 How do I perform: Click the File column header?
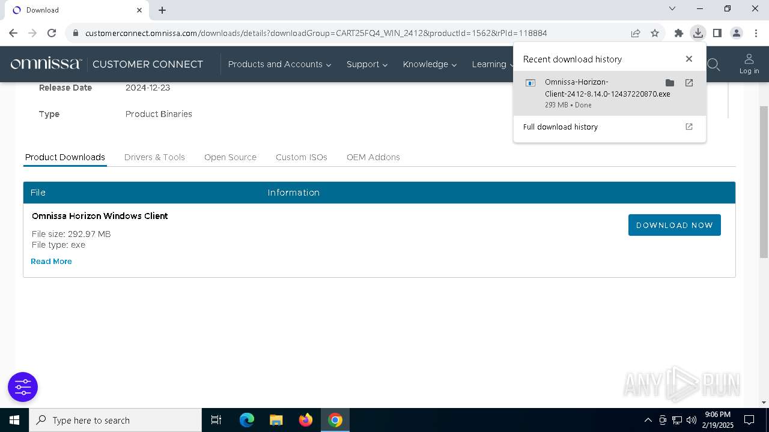tap(38, 193)
